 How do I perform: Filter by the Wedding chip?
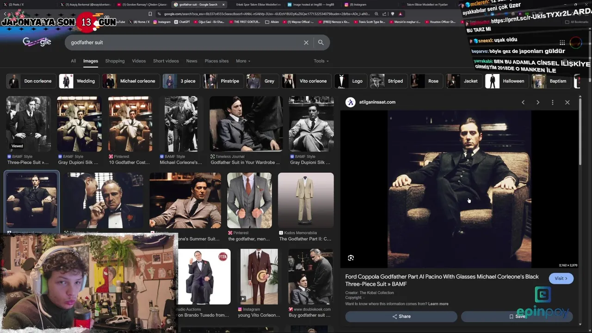pos(78,81)
